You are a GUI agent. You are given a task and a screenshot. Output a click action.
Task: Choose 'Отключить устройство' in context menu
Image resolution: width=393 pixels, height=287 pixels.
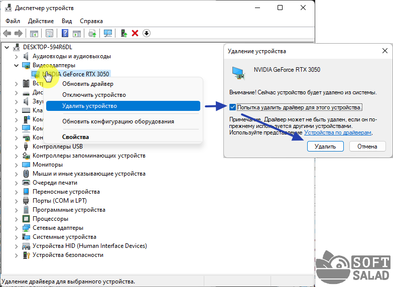point(123,95)
